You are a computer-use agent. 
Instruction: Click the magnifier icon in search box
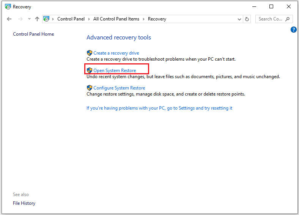pyautogui.click(x=288, y=19)
